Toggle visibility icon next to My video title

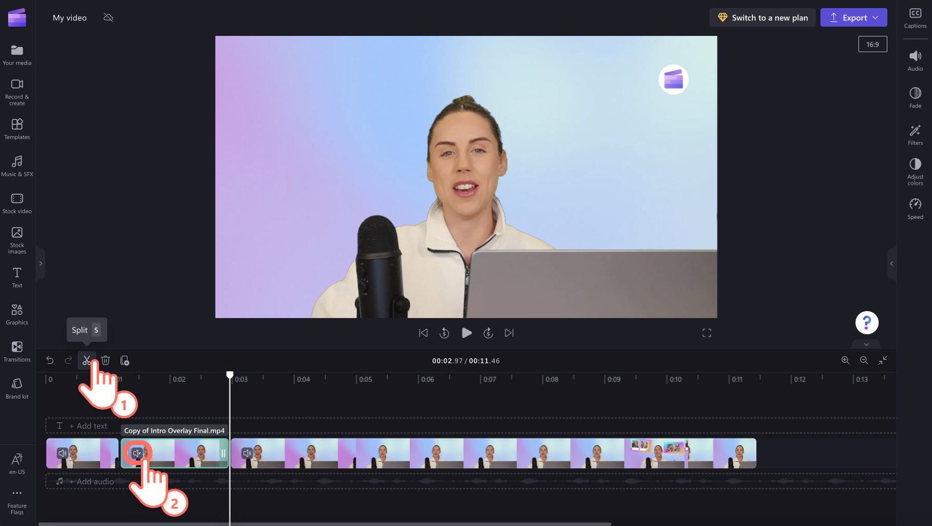[x=108, y=17]
